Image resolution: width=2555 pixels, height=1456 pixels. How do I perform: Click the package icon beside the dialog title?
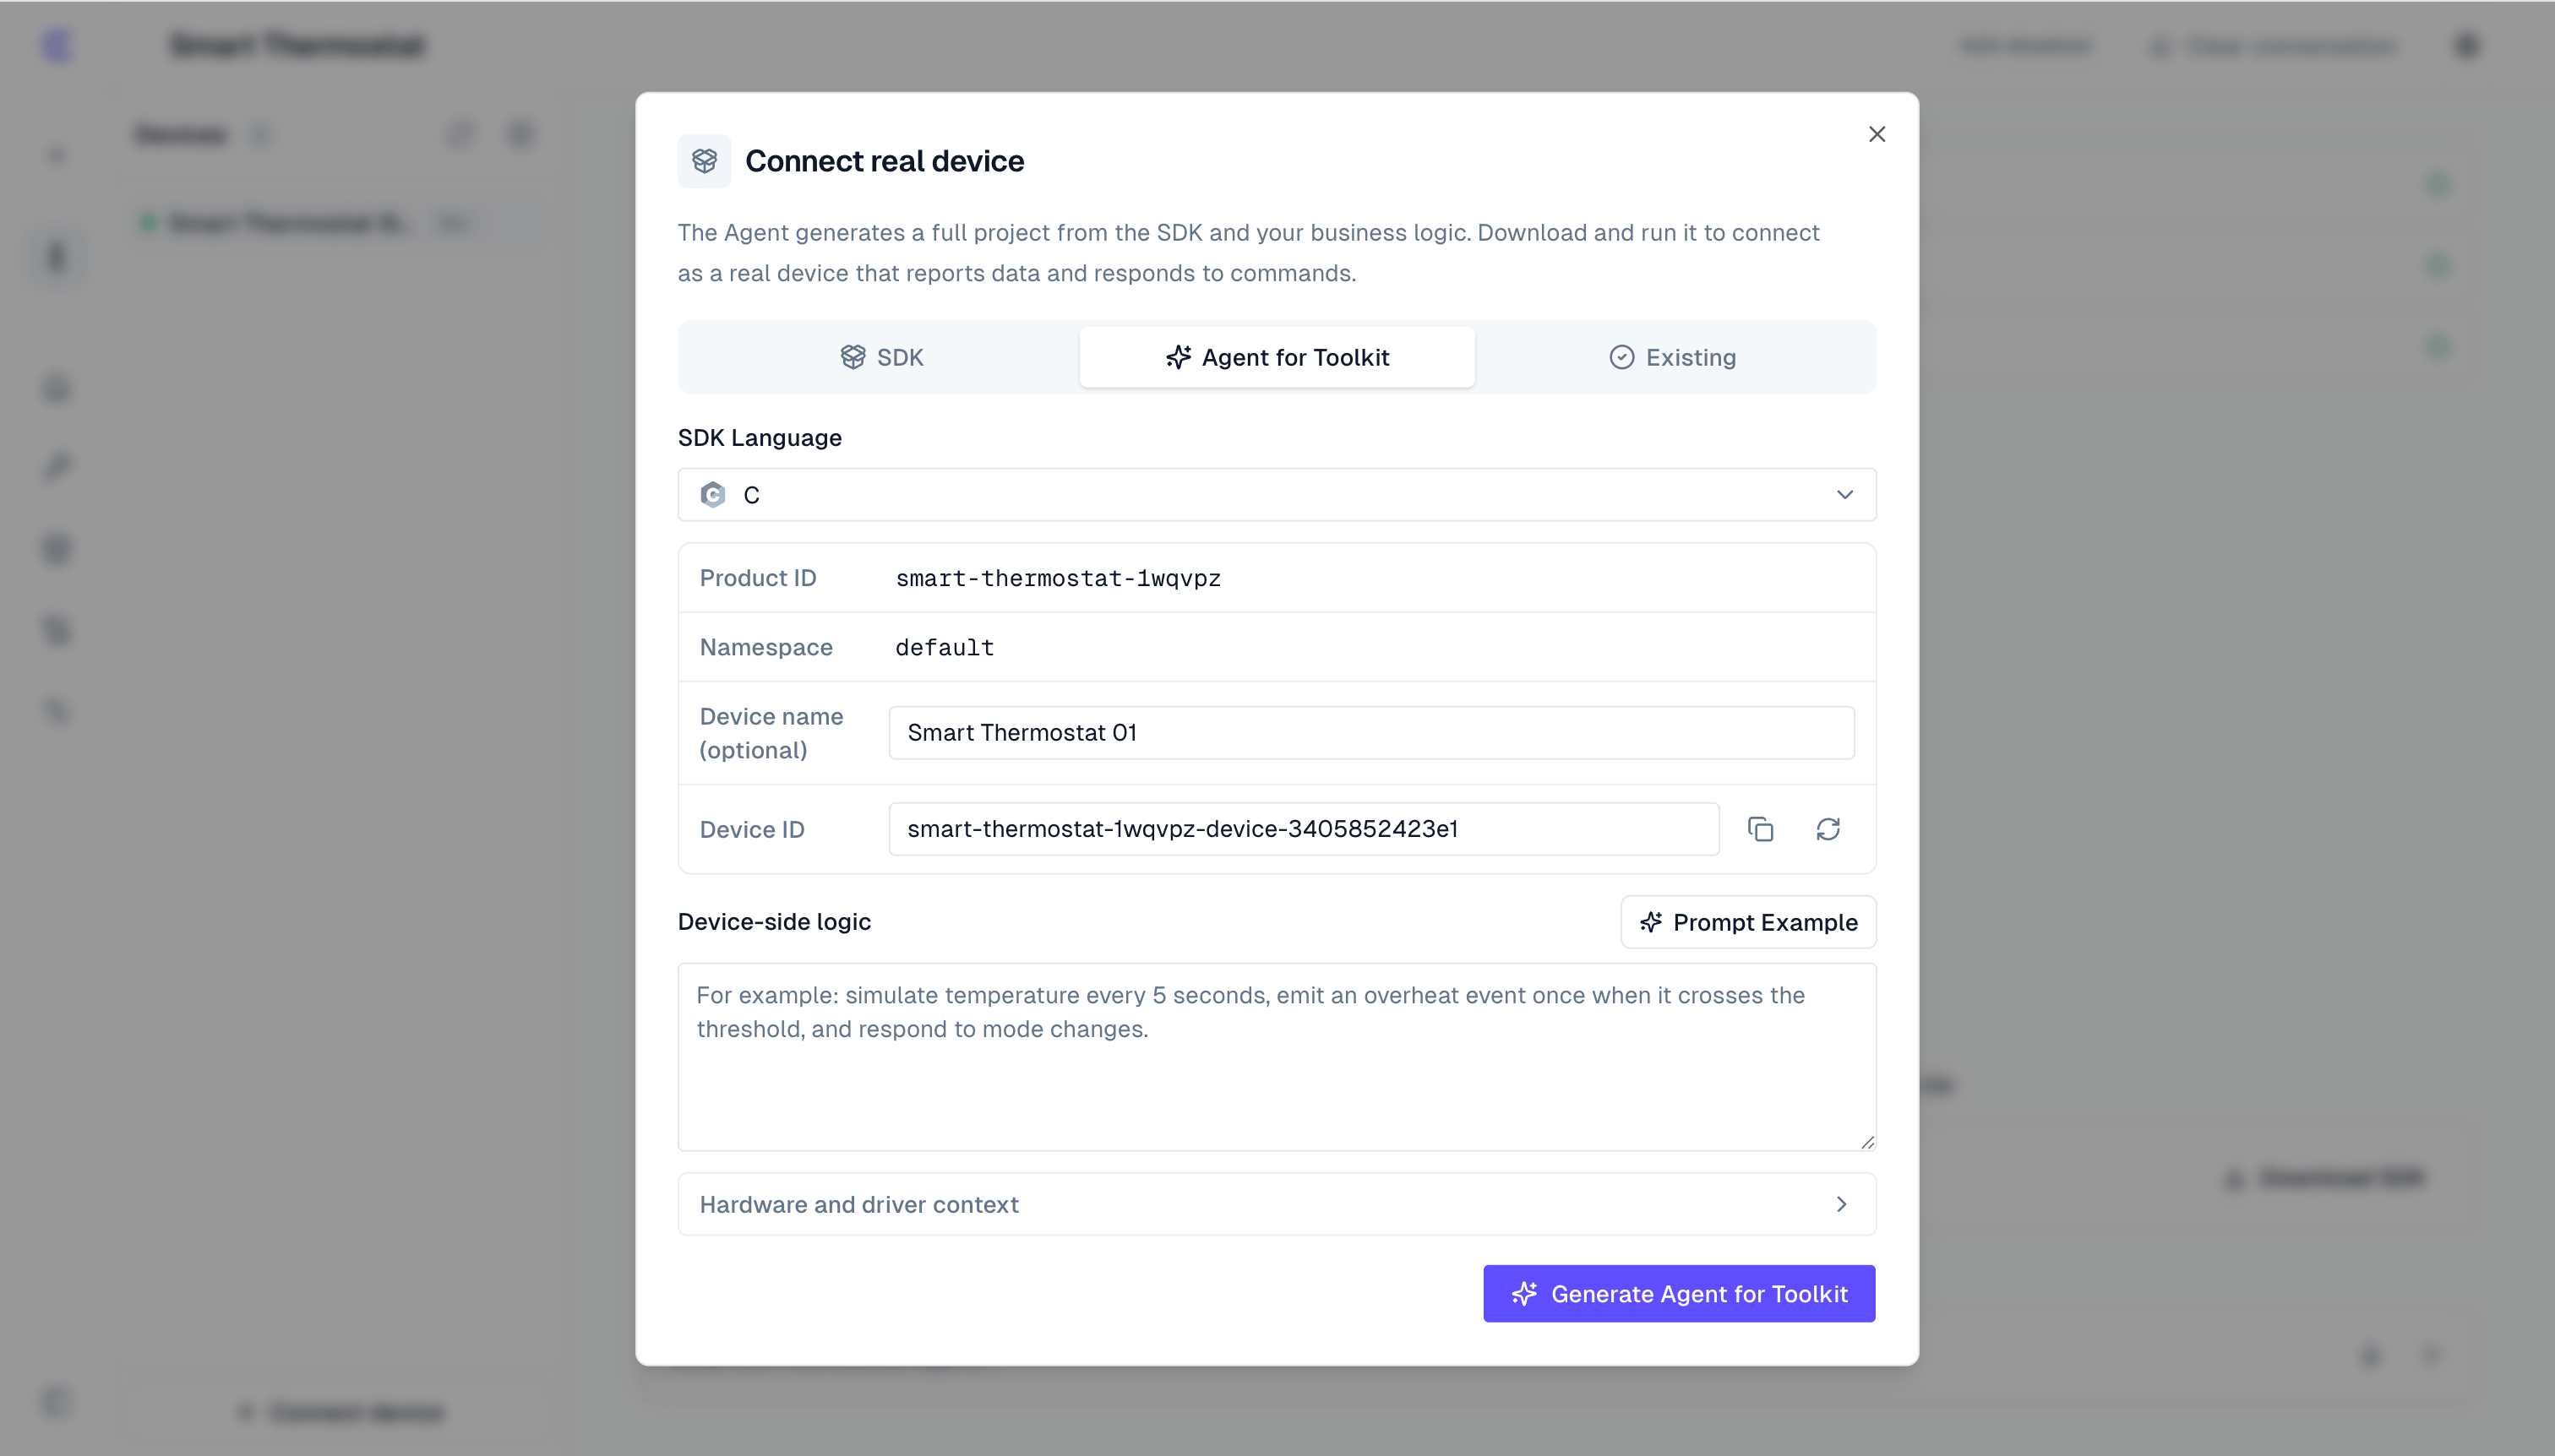705,161
